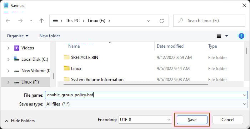Screen dimensions: 250x129
Task: Go up one folder level
Action: point(41,21)
